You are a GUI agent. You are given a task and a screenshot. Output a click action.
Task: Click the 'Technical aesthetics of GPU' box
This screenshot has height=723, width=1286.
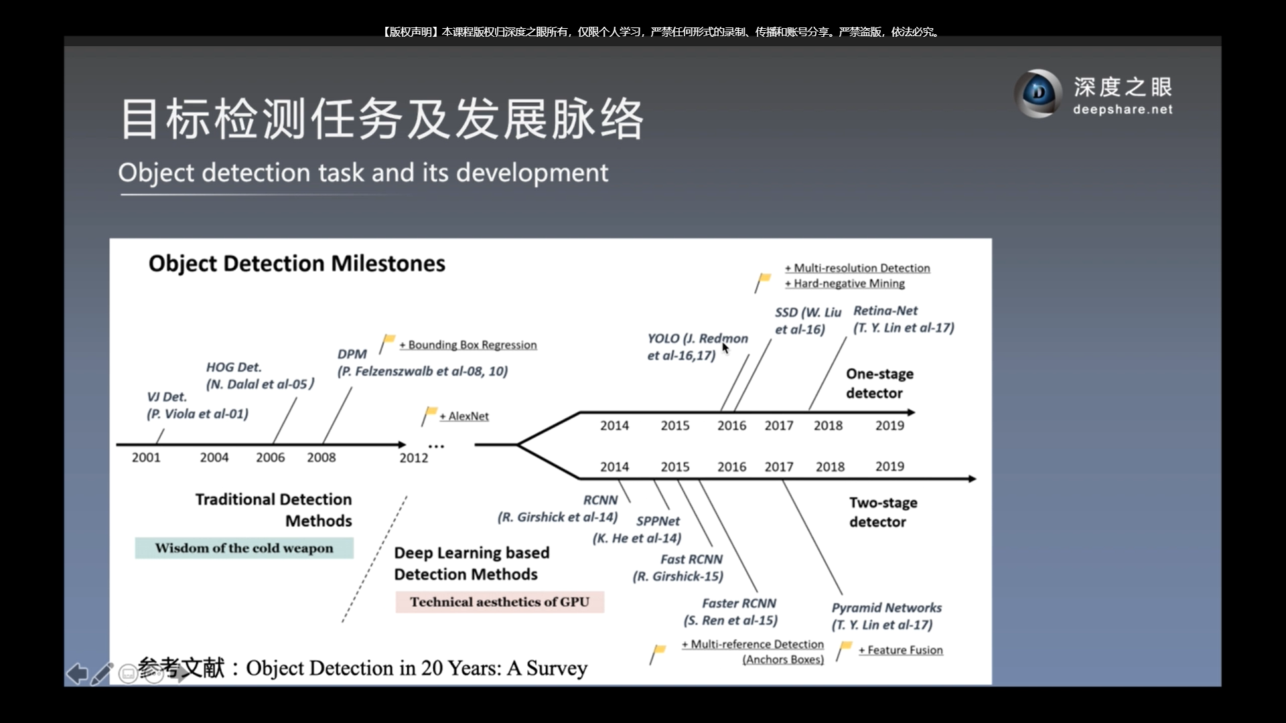(500, 602)
